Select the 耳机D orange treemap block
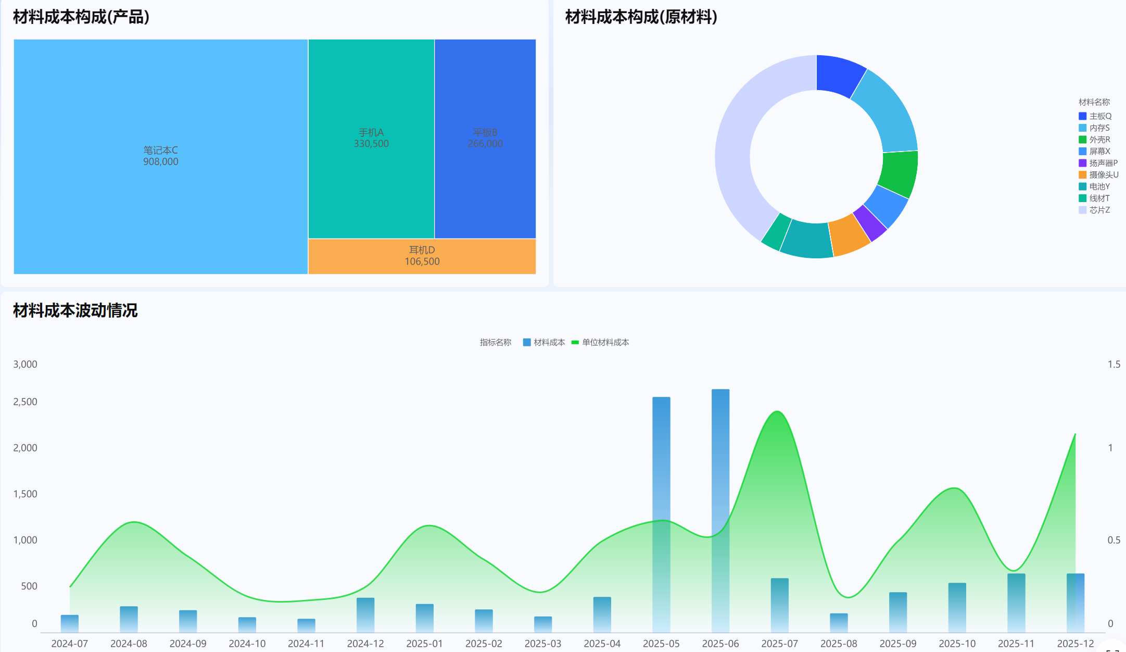The image size is (1126, 652). pyautogui.click(x=422, y=256)
